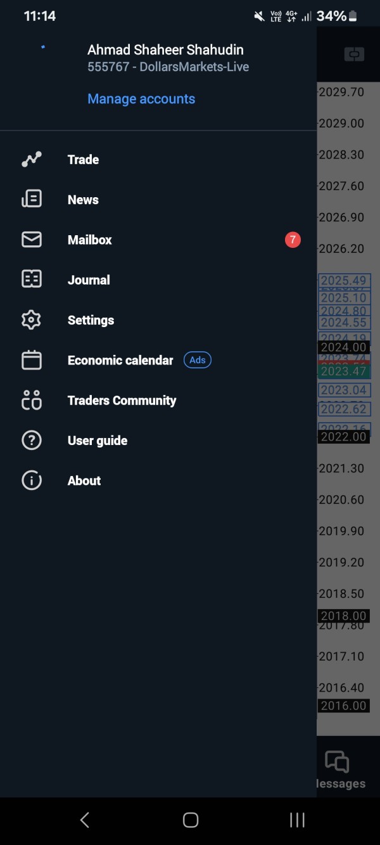
Task: Select the Trade menu item
Action: [83, 160]
